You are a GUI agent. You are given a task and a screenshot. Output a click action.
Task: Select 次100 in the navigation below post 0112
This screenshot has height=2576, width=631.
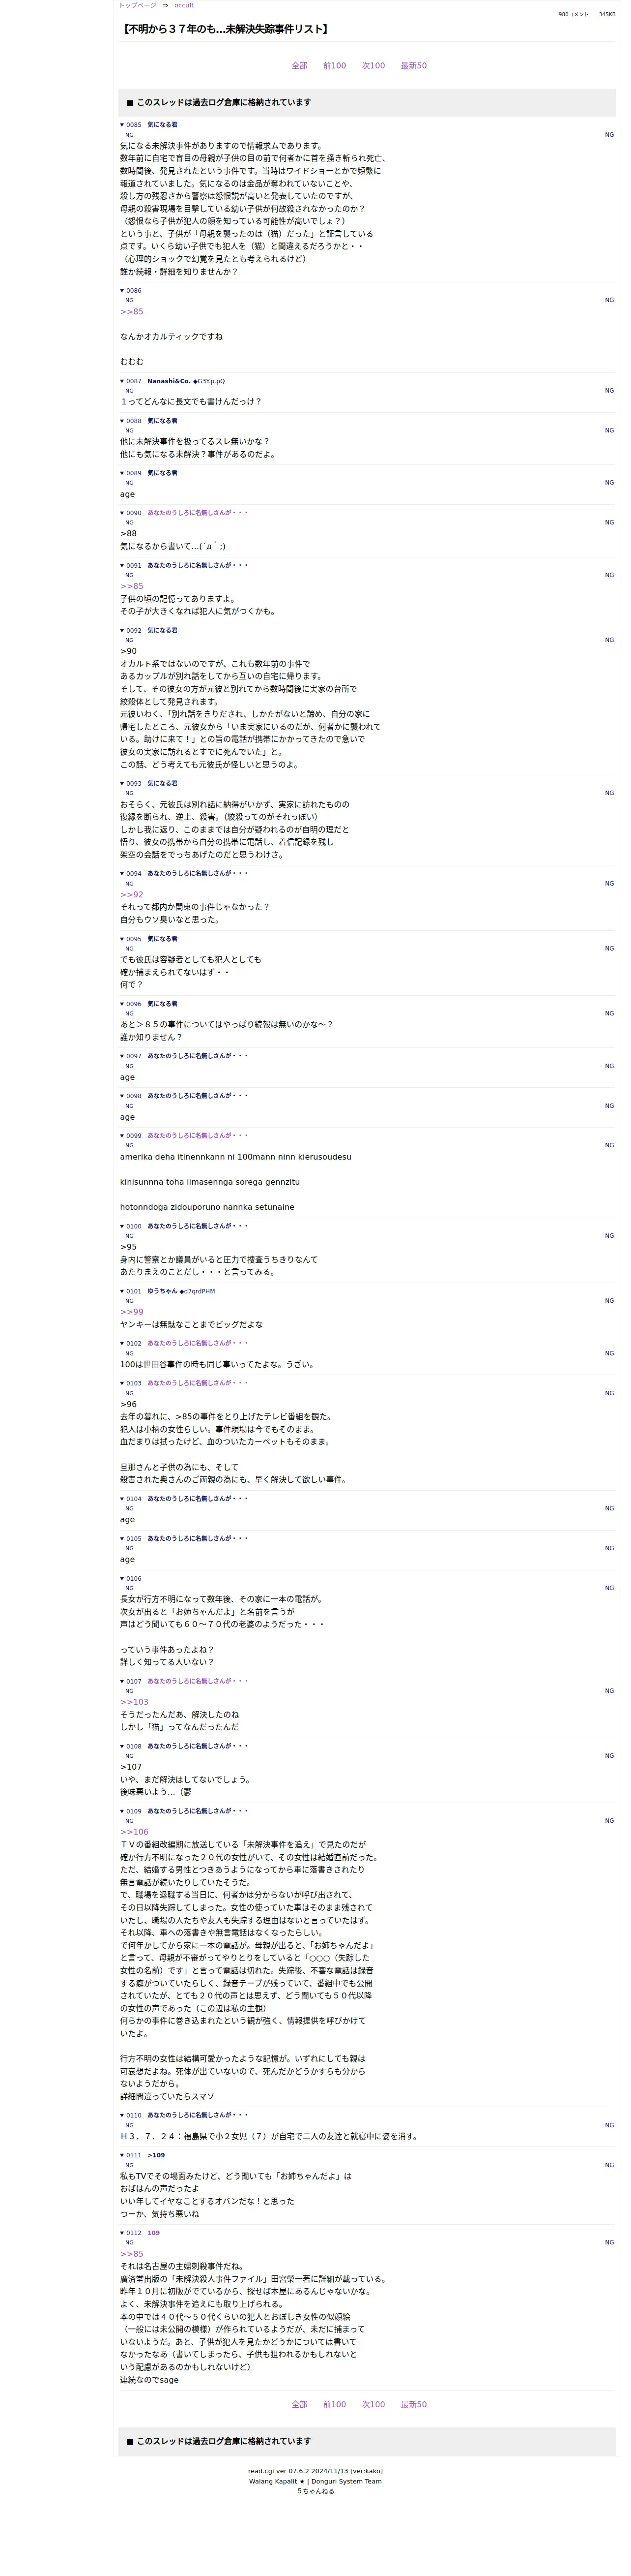pyautogui.click(x=373, y=2404)
